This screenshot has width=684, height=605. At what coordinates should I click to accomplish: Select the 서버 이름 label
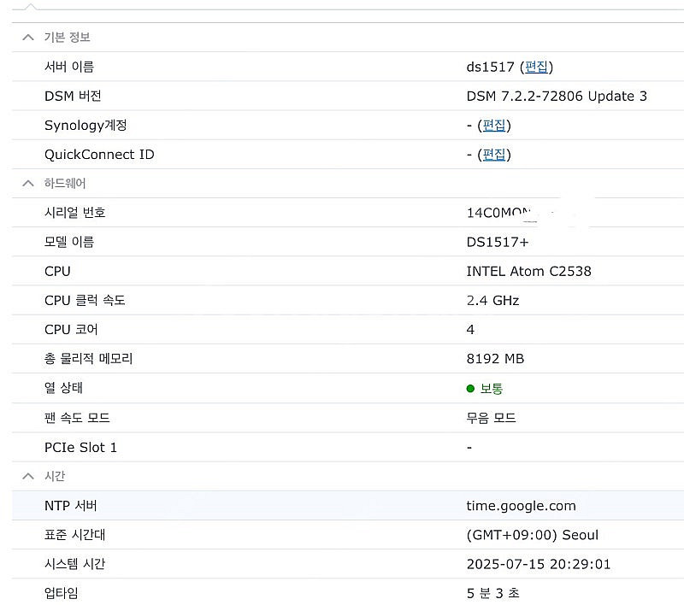coord(69,67)
